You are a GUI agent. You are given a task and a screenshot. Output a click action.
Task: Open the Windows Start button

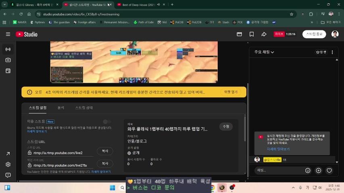pyautogui.click(x=113, y=187)
